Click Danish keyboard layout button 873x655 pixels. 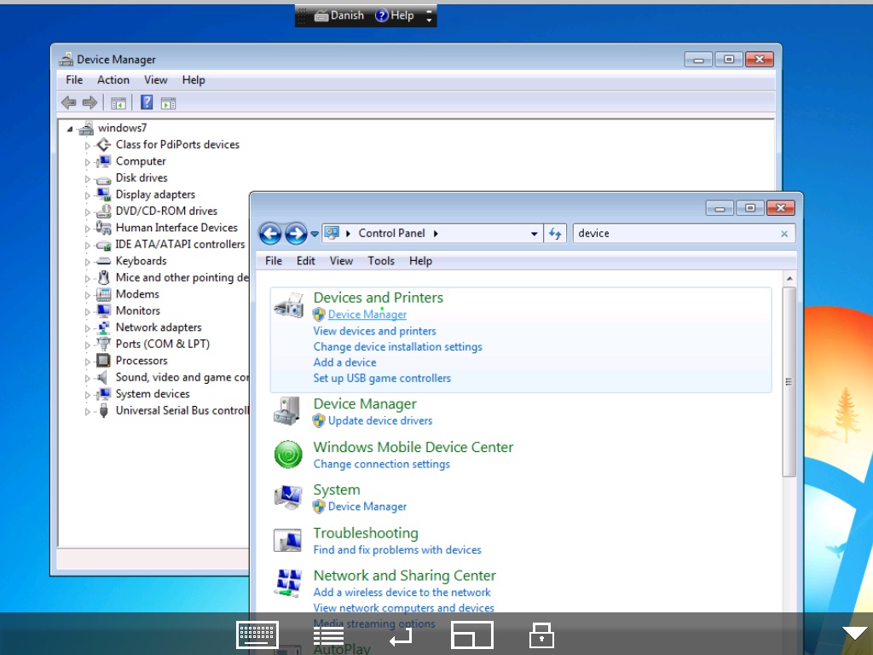coord(339,15)
